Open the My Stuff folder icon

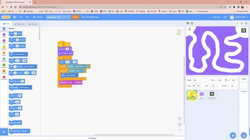(225, 17)
